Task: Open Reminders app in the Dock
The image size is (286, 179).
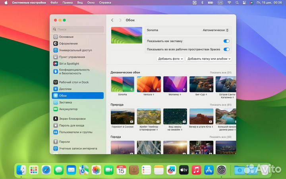Action: point(146,170)
